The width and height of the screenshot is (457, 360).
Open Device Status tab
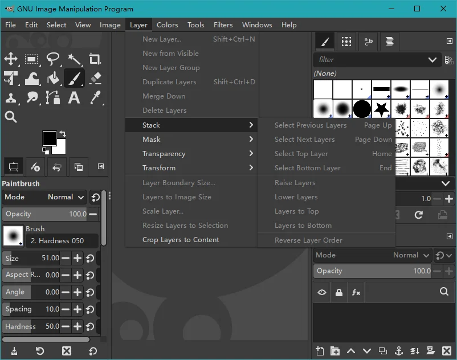[x=35, y=167]
